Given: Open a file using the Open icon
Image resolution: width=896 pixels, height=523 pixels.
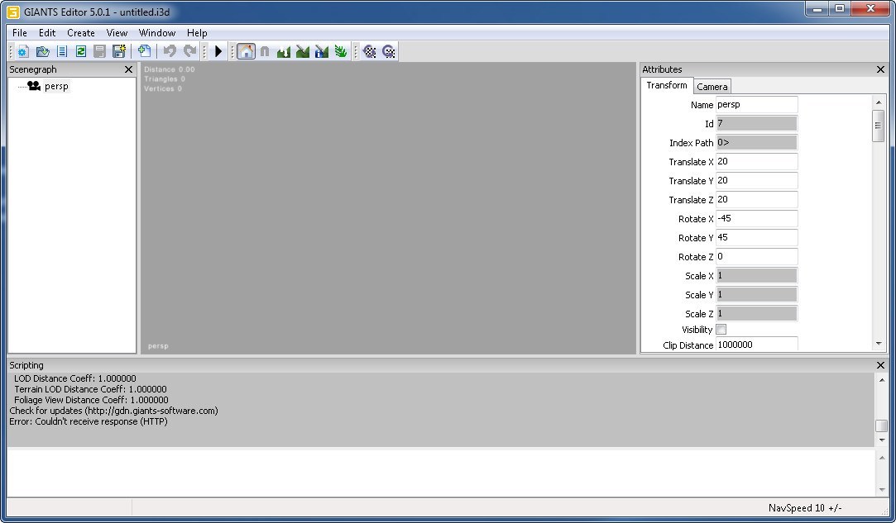Looking at the screenshot, I should [42, 51].
